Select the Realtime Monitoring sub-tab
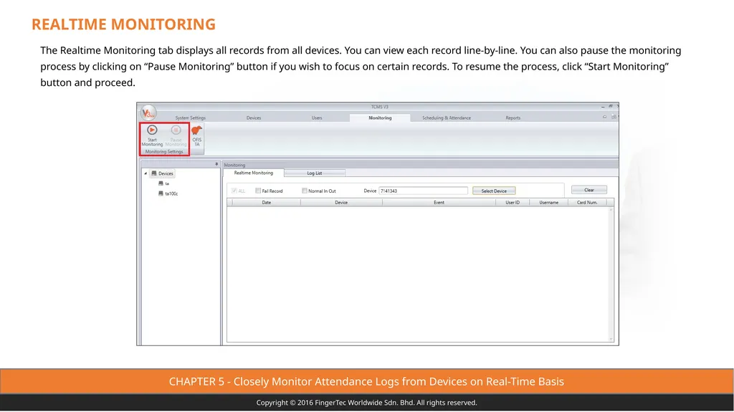Viewport: 734px width, 412px height. click(253, 173)
